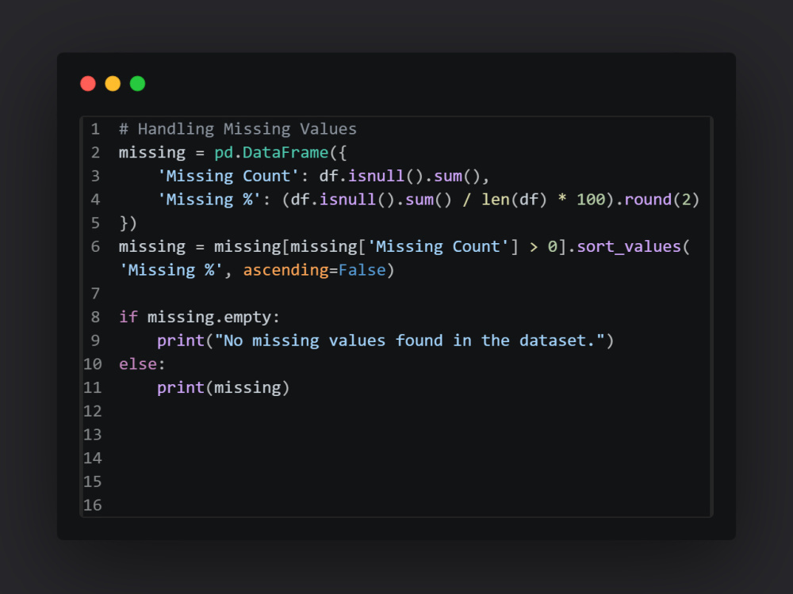Click line number 14 in gutter

(93, 458)
